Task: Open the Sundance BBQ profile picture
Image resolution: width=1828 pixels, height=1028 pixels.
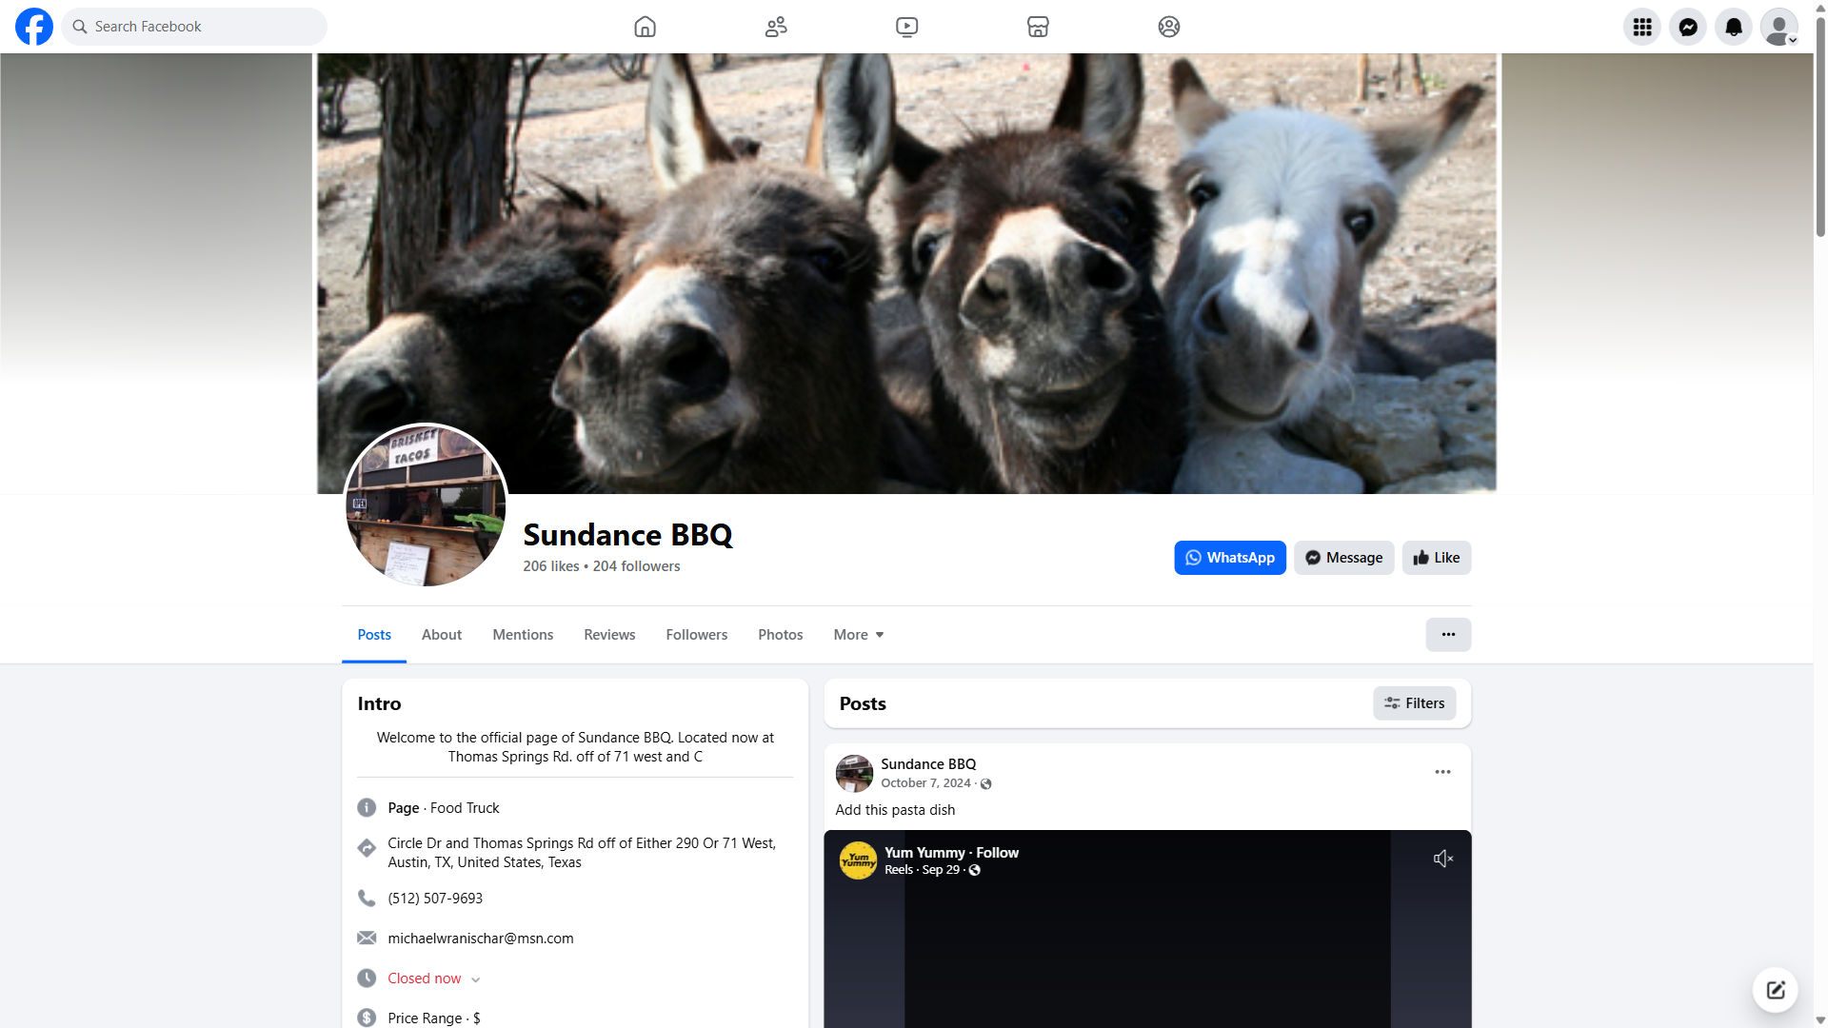Action: (x=426, y=505)
